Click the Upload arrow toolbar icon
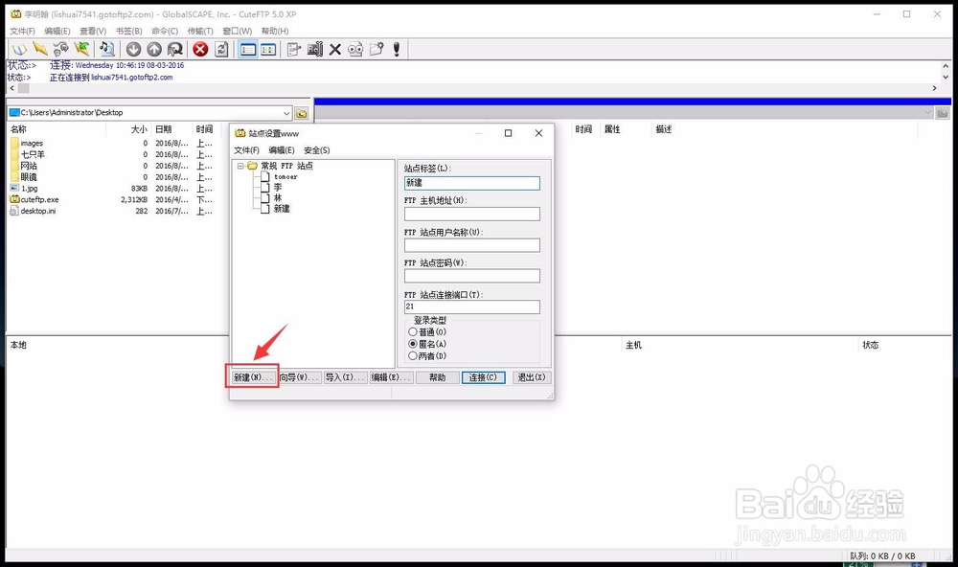This screenshot has height=567, width=958. point(152,50)
